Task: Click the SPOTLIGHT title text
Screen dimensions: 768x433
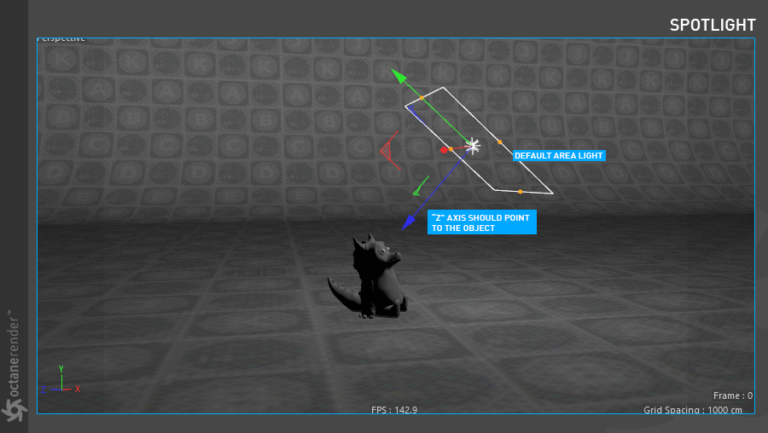Action: [713, 25]
